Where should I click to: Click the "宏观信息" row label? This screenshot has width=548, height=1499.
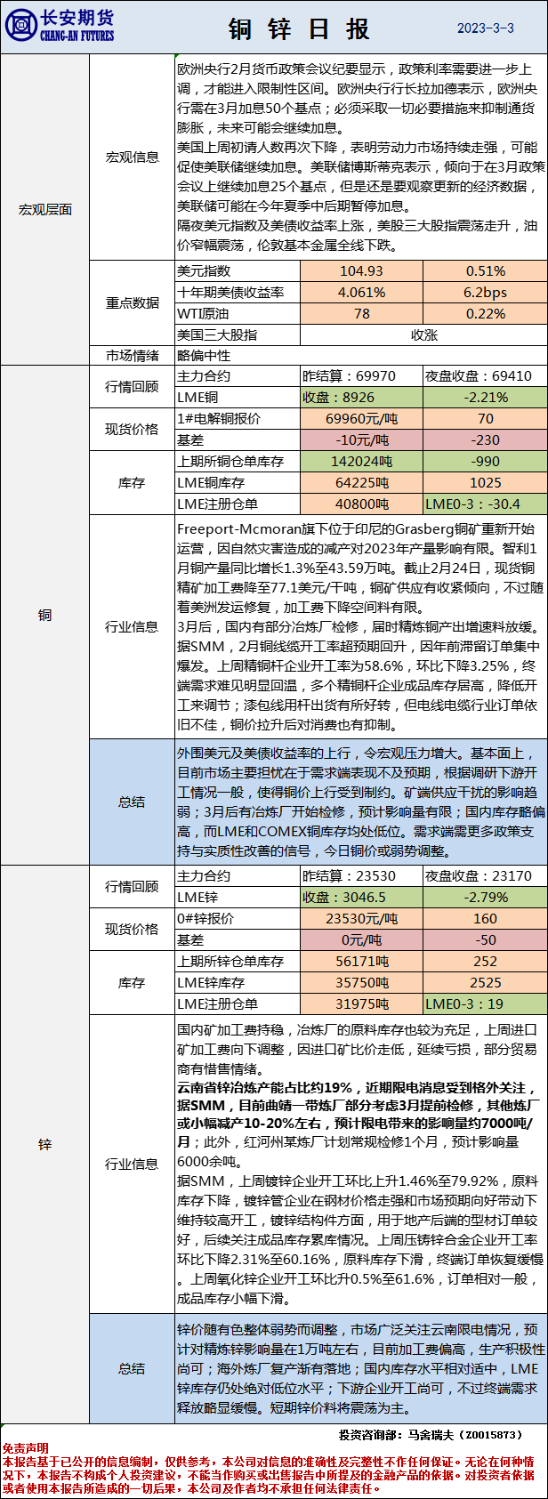point(133,157)
